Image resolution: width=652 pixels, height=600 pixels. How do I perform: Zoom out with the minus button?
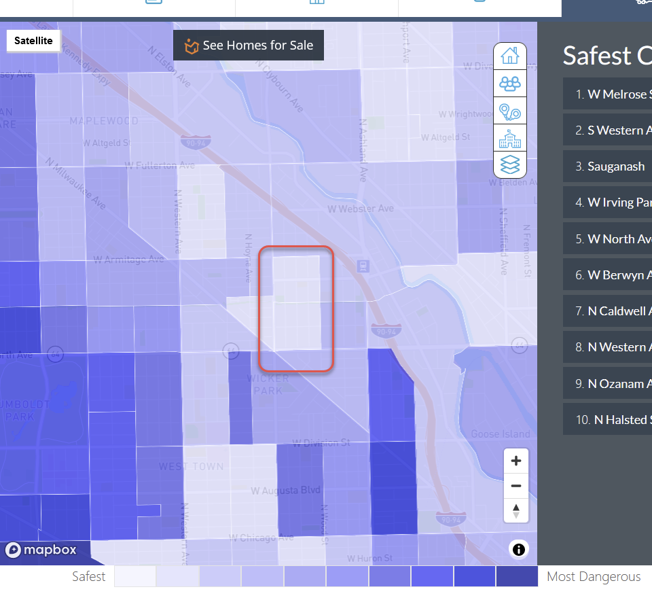516,486
